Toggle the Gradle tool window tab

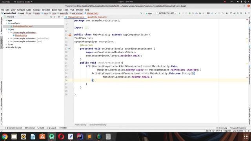tap(249, 20)
